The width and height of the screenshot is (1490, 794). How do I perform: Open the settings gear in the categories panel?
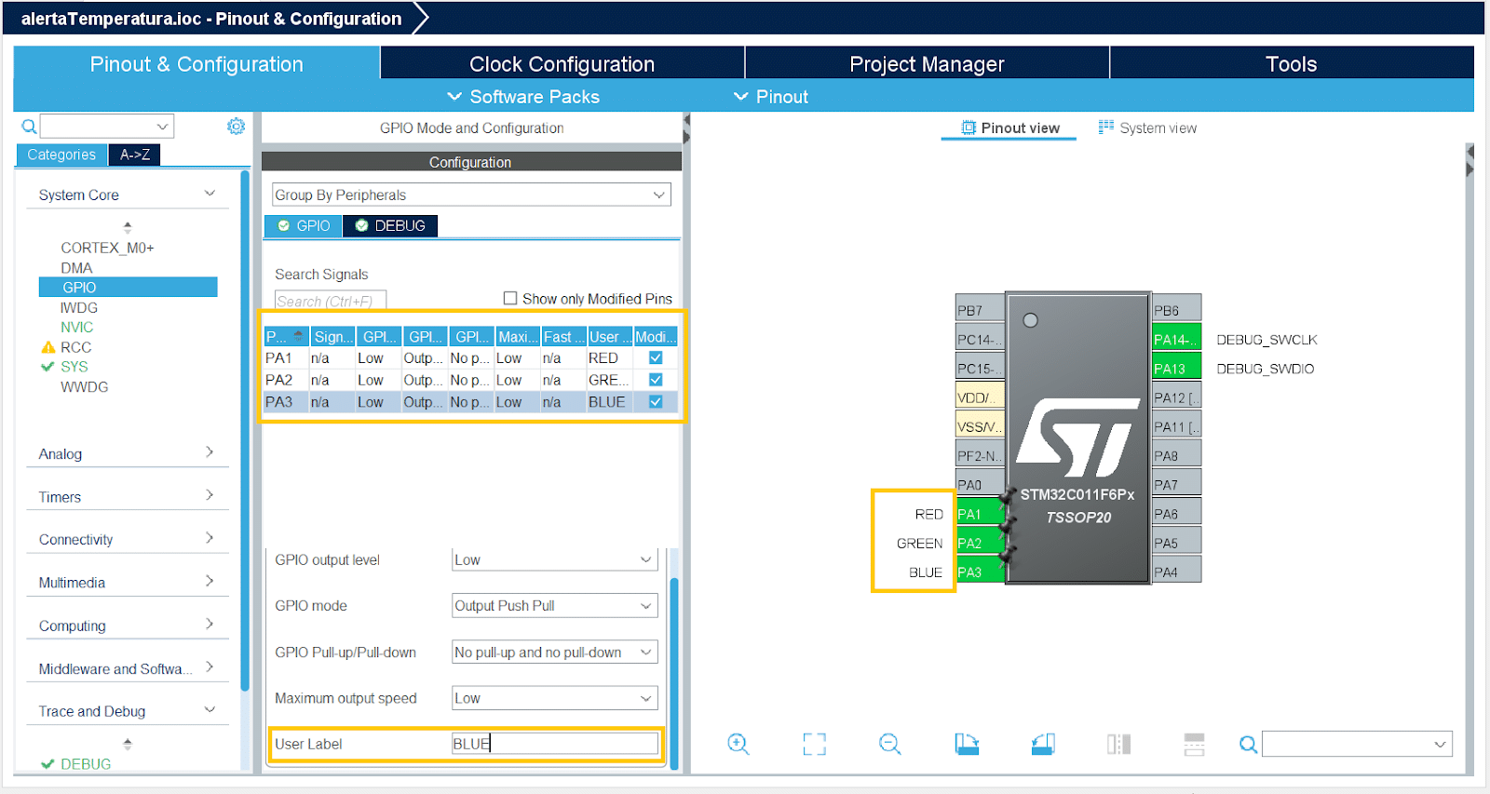(237, 127)
